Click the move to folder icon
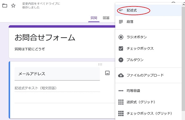Screen dimensions: 185x120 point(5,6)
